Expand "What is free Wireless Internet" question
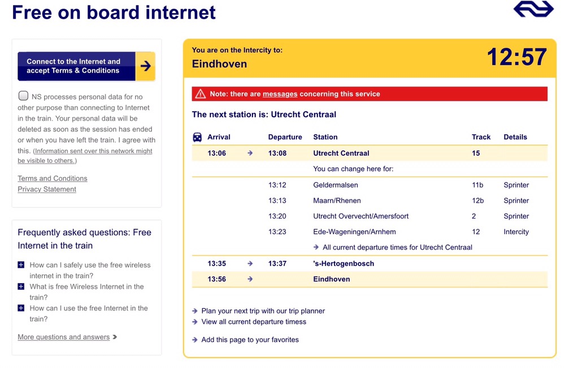The image size is (565, 368). tap(21, 287)
